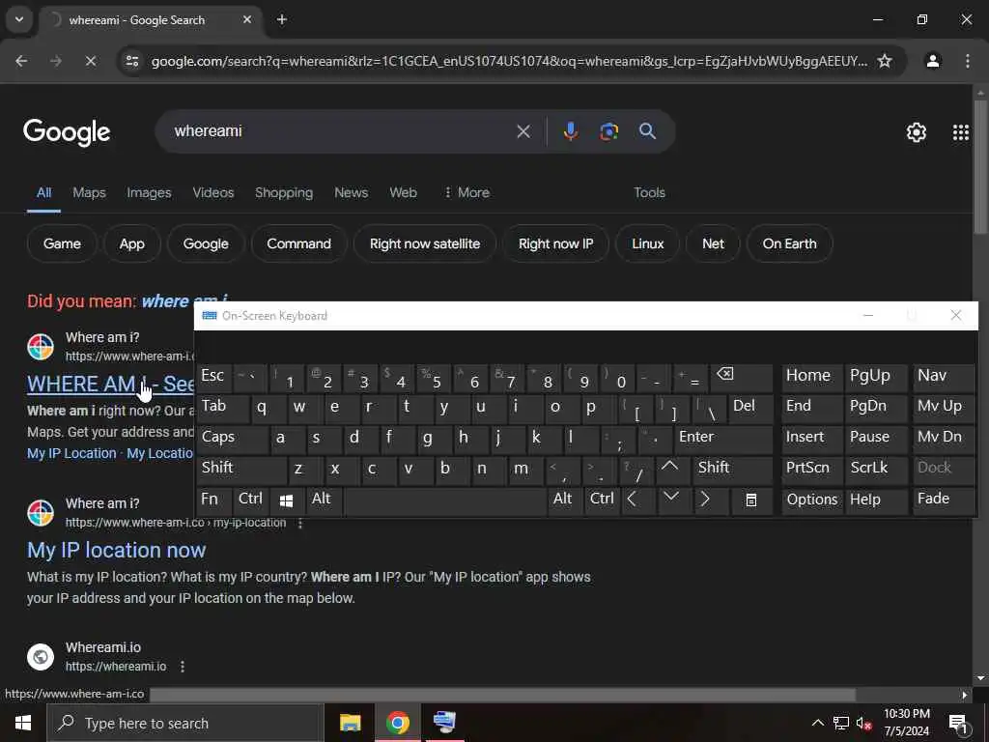Open the Windows Start button

[23, 723]
